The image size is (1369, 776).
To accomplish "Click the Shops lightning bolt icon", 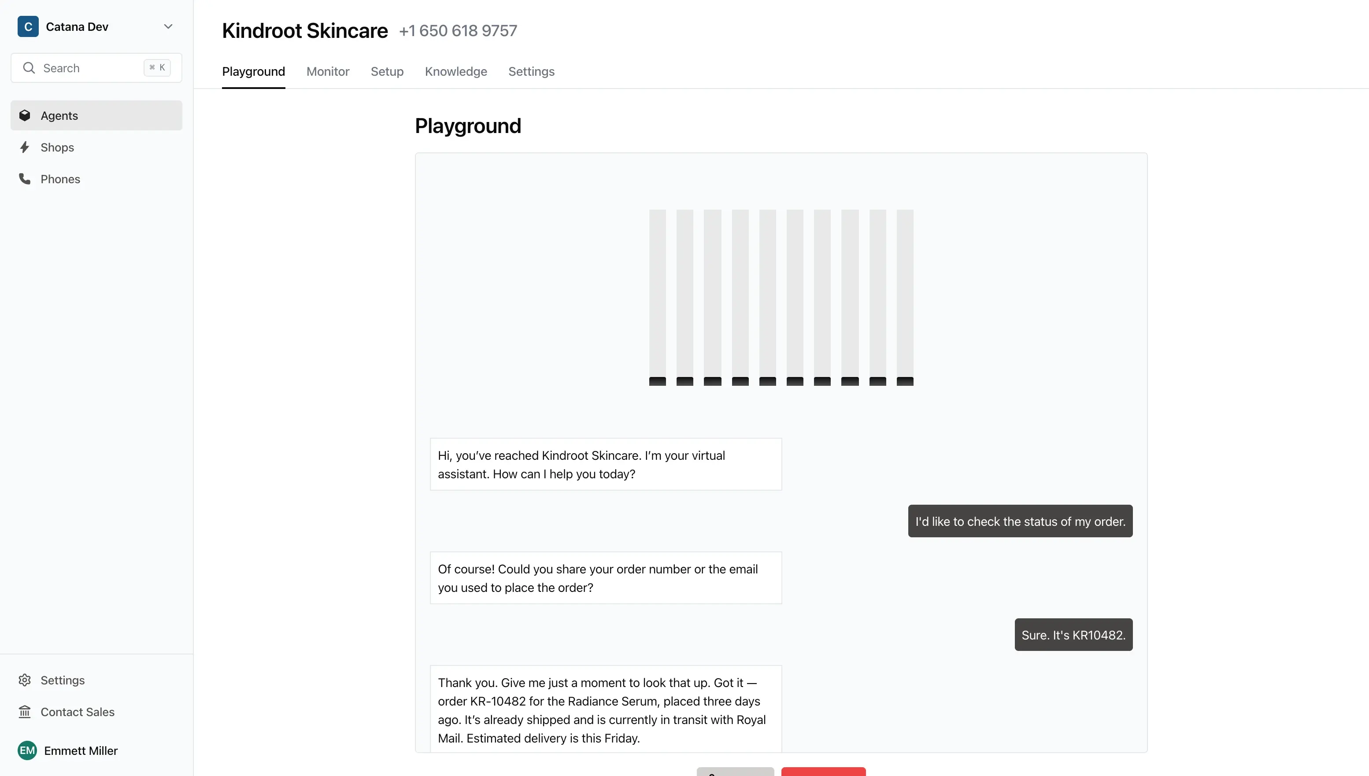I will point(25,147).
